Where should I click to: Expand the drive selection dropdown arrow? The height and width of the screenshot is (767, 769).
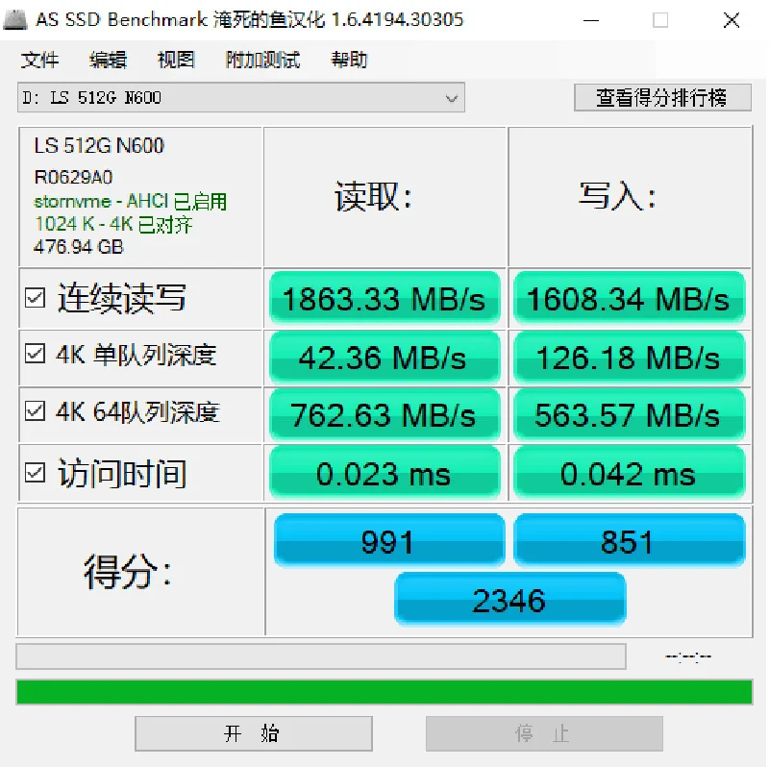[452, 98]
